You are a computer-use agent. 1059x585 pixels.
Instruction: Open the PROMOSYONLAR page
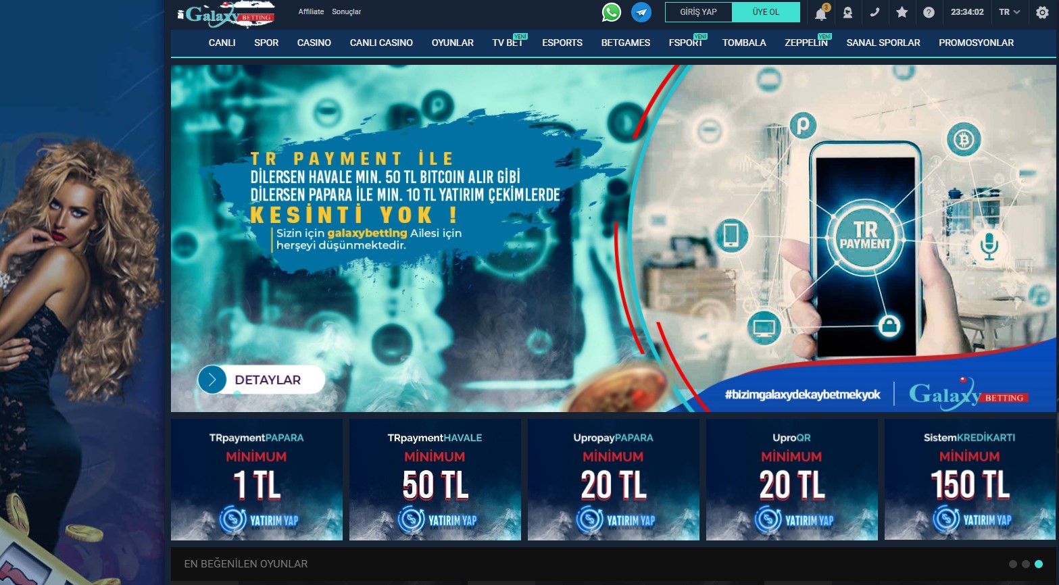pyautogui.click(x=976, y=43)
